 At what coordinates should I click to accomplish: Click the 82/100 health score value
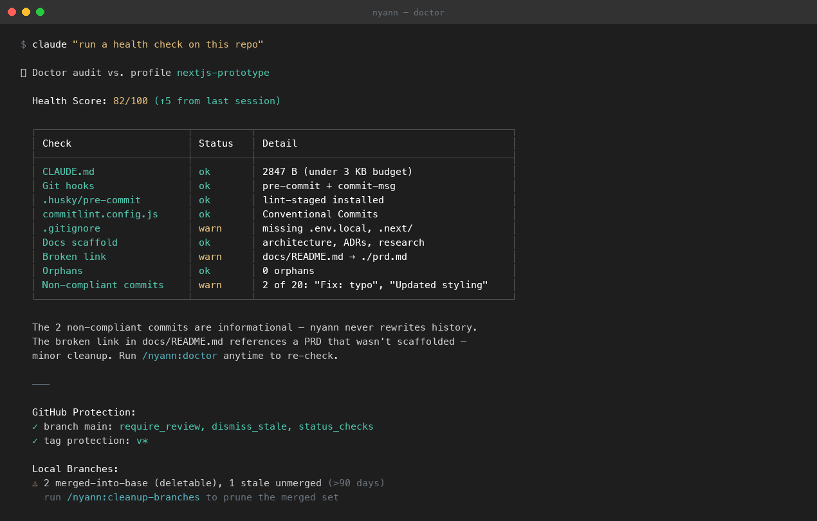(131, 101)
